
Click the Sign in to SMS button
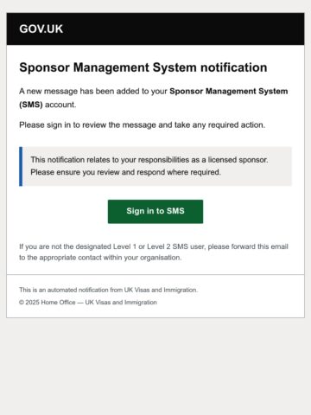tap(155, 211)
